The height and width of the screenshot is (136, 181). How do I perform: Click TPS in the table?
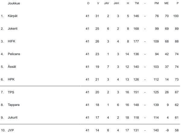click(11, 92)
